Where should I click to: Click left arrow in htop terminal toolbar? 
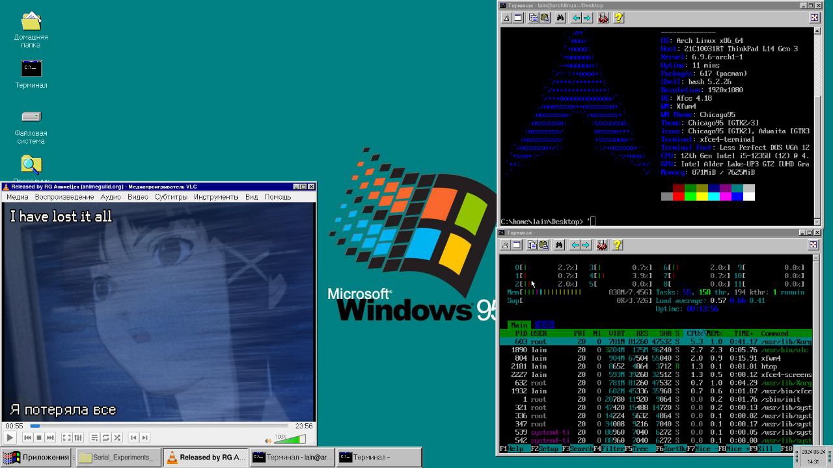click(x=574, y=245)
